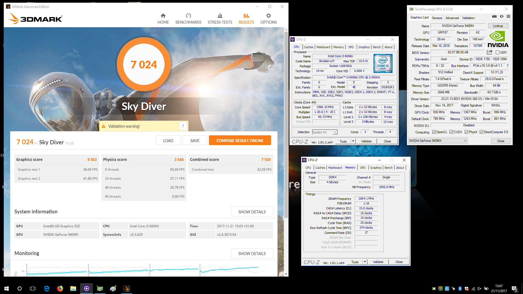
Task: Launch Firefox from the taskbar
Action: (60, 288)
